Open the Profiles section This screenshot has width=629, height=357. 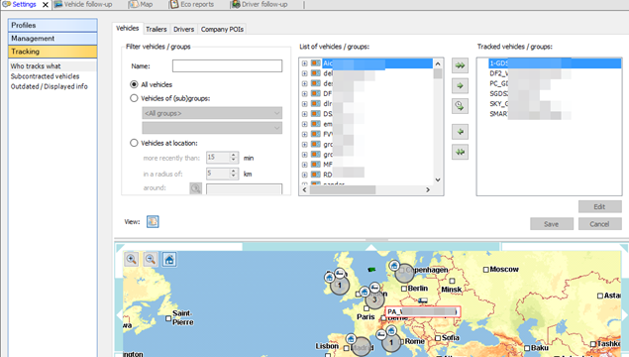click(52, 25)
